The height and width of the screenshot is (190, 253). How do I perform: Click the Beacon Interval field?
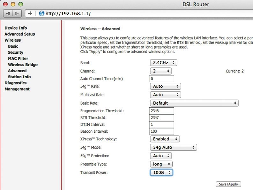pyautogui.click(x=162, y=131)
